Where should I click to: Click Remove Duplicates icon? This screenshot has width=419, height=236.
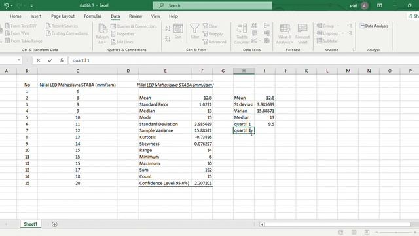click(255, 33)
